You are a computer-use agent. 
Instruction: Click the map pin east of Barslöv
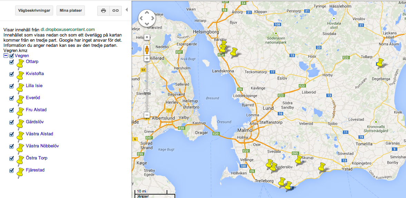(x=234, y=53)
